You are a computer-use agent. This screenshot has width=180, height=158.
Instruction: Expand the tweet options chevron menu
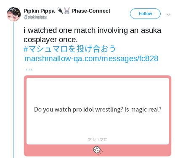coord(168,14)
